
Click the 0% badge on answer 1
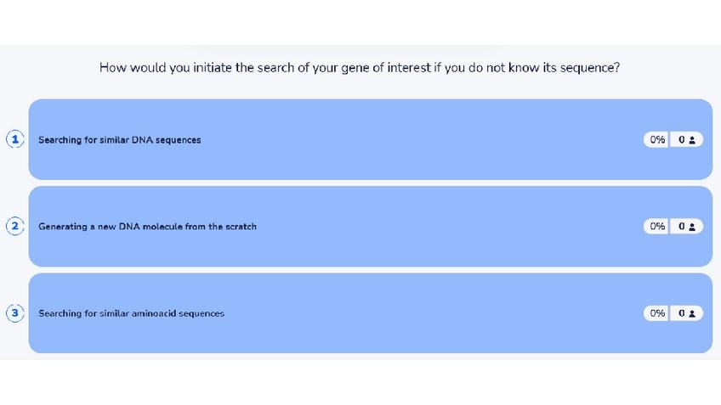(x=657, y=139)
